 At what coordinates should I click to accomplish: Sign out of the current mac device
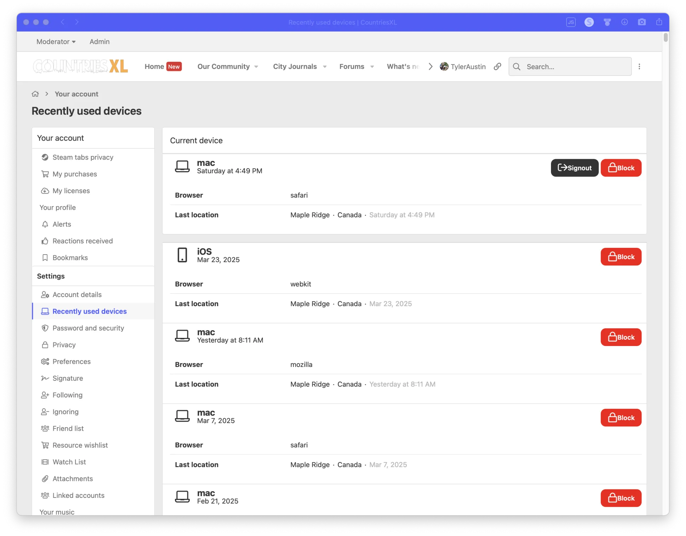574,168
